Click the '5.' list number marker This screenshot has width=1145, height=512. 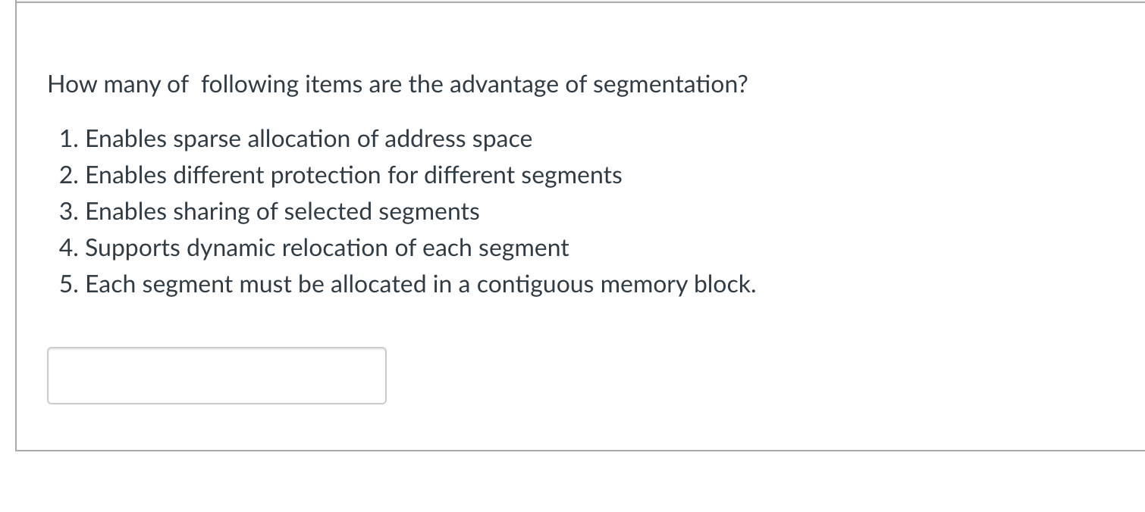pos(70,285)
